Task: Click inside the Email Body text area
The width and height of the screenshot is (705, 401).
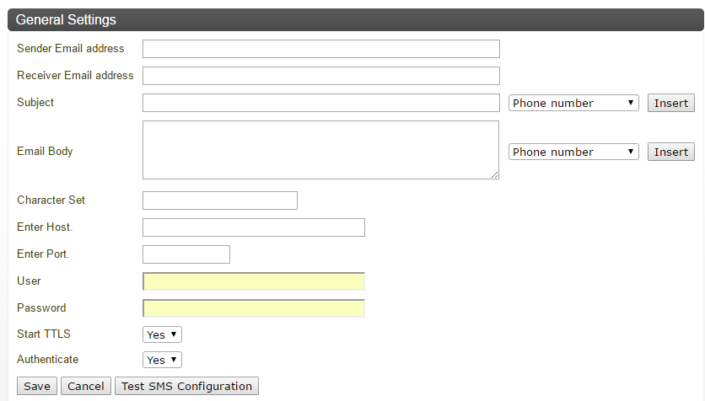Action: pyautogui.click(x=320, y=150)
